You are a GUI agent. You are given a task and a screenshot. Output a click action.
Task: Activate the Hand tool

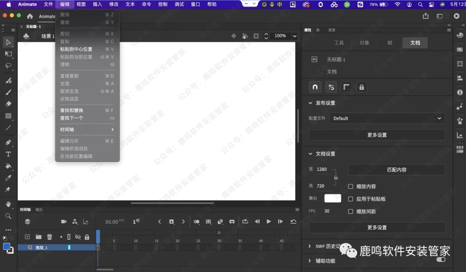pyautogui.click(x=8, y=204)
